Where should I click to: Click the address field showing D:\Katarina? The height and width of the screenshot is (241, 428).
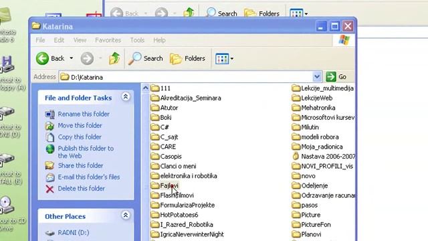click(x=186, y=77)
